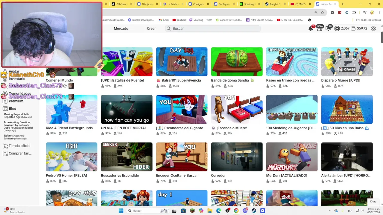Open MurDurr [ACTUALIZADO] game thumbnail
Screen dimensions: 383x215
click(292, 157)
